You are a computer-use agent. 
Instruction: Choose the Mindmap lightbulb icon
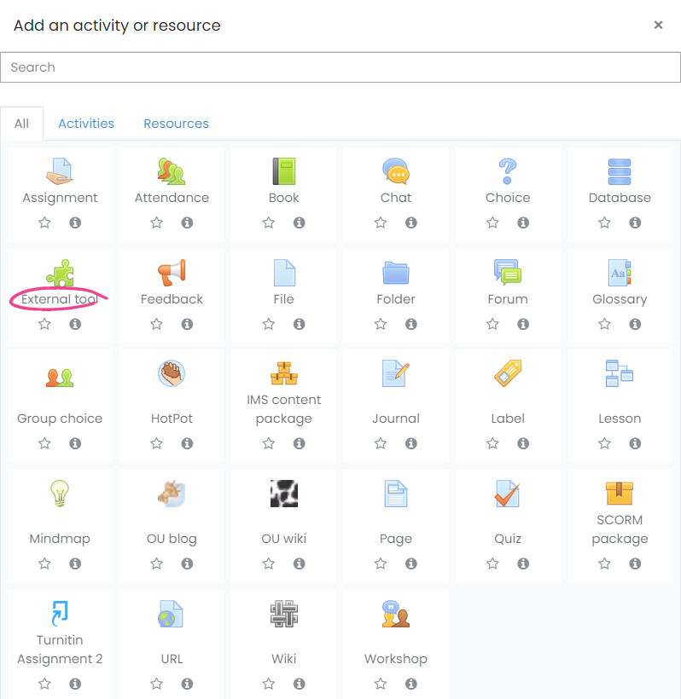click(x=60, y=494)
